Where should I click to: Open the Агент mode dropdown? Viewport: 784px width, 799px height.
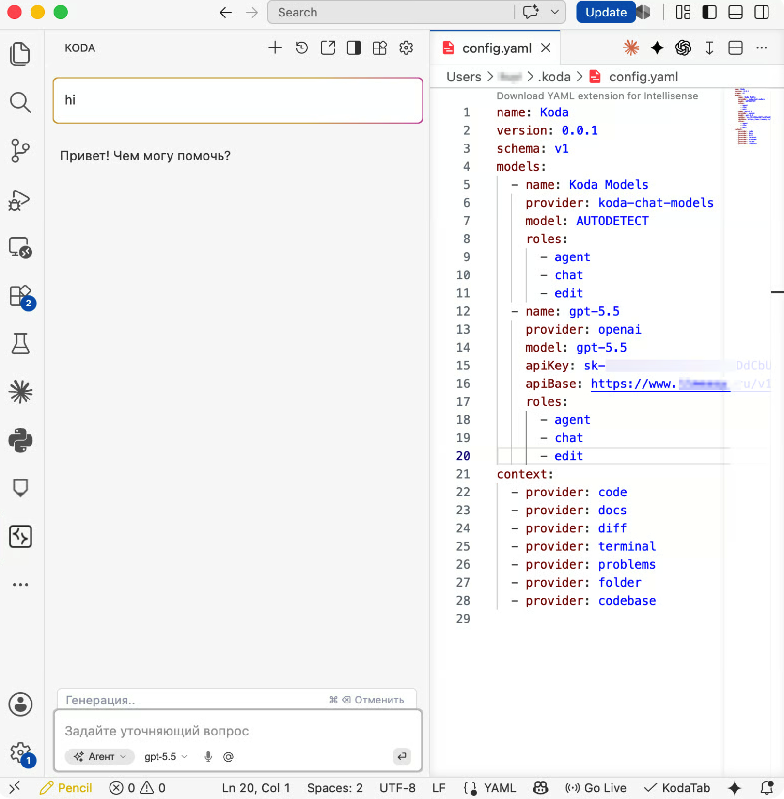(x=100, y=757)
